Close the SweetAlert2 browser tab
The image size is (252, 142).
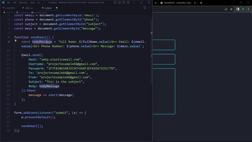coord(195,3)
